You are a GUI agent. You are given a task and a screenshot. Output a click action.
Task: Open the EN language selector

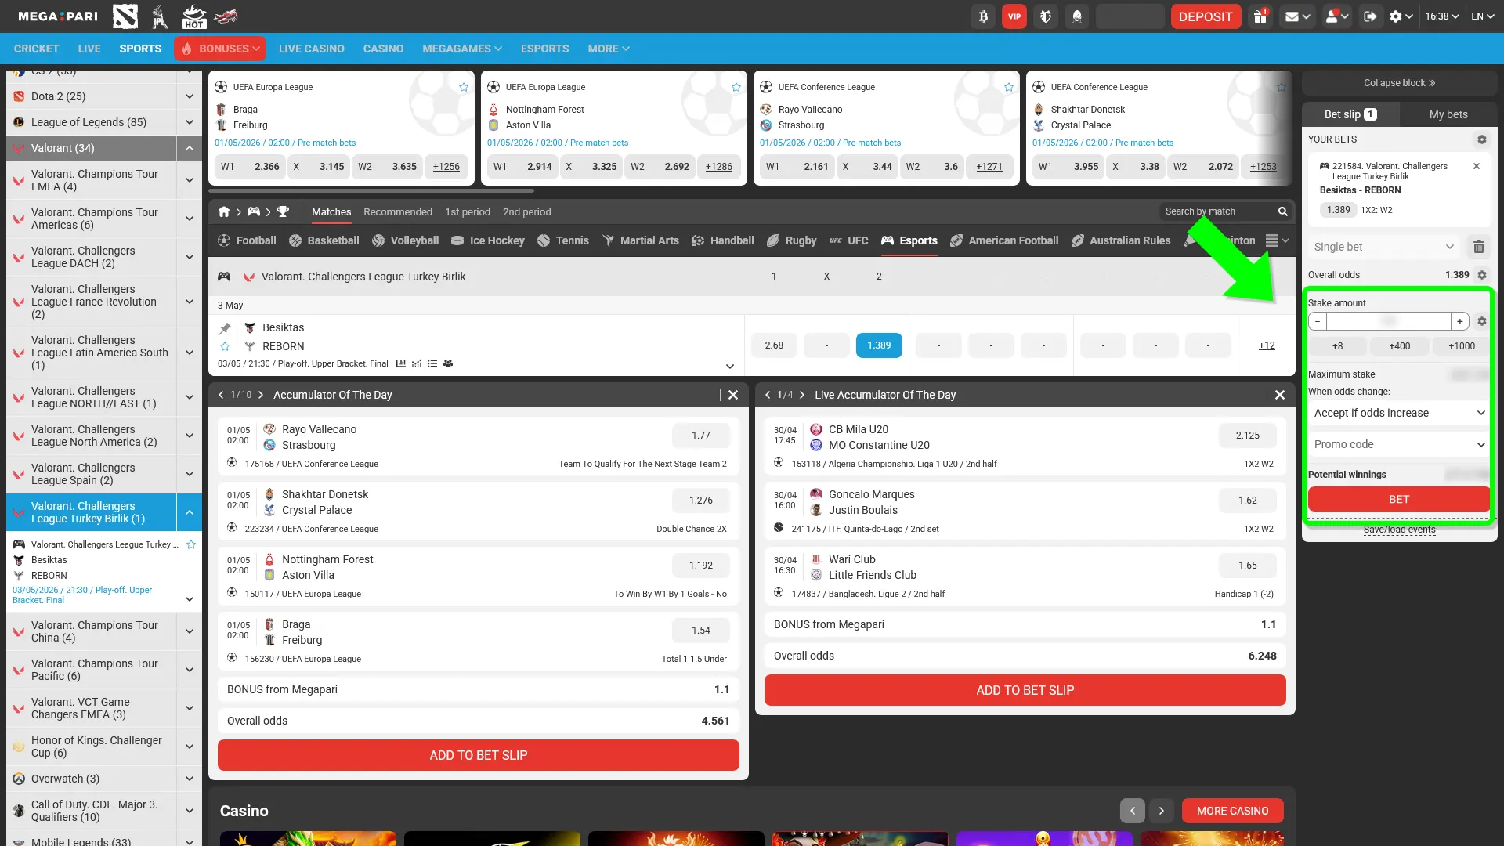pos(1482,16)
